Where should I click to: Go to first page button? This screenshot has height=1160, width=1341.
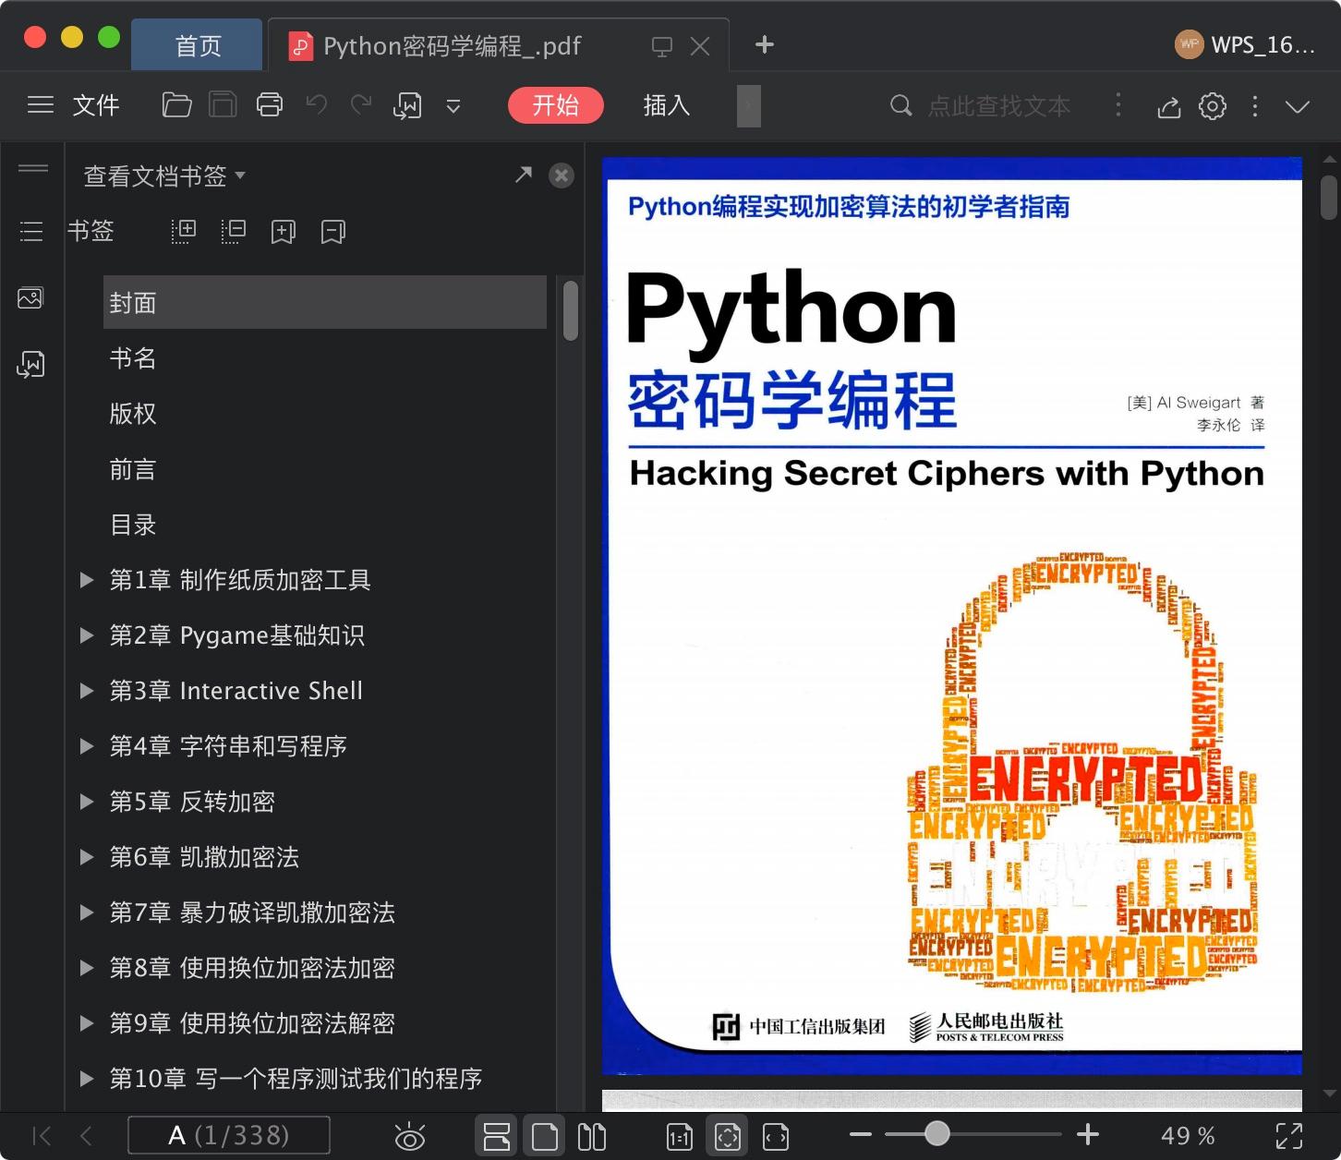click(x=42, y=1136)
